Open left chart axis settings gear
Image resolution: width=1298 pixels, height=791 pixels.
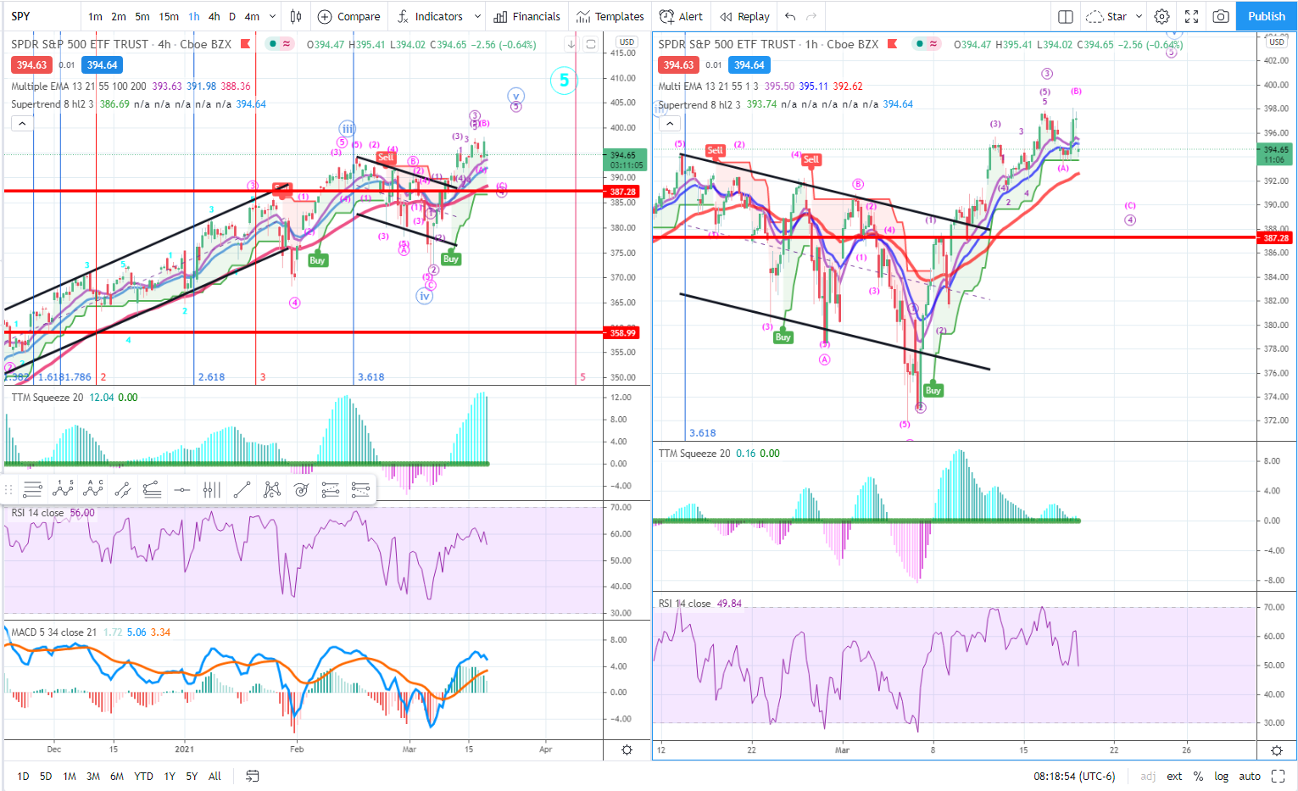pyautogui.click(x=627, y=749)
